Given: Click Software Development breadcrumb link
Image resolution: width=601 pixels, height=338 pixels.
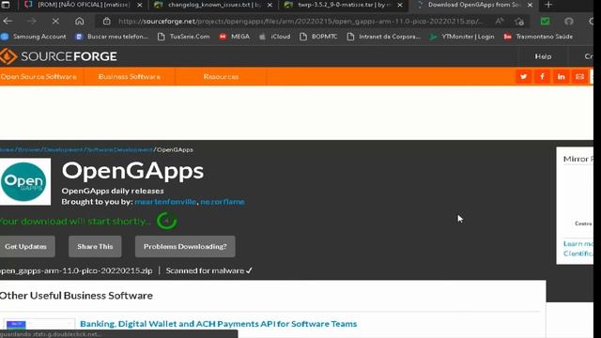Looking at the screenshot, I should (119, 149).
